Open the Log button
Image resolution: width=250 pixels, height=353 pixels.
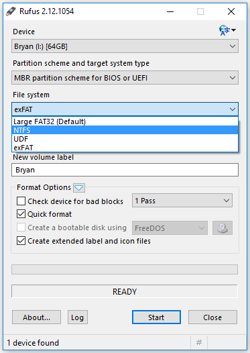(78, 317)
